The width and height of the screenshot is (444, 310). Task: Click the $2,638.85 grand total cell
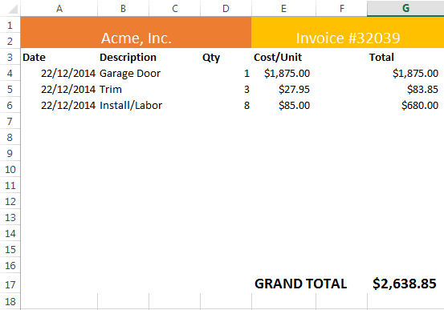coord(405,284)
